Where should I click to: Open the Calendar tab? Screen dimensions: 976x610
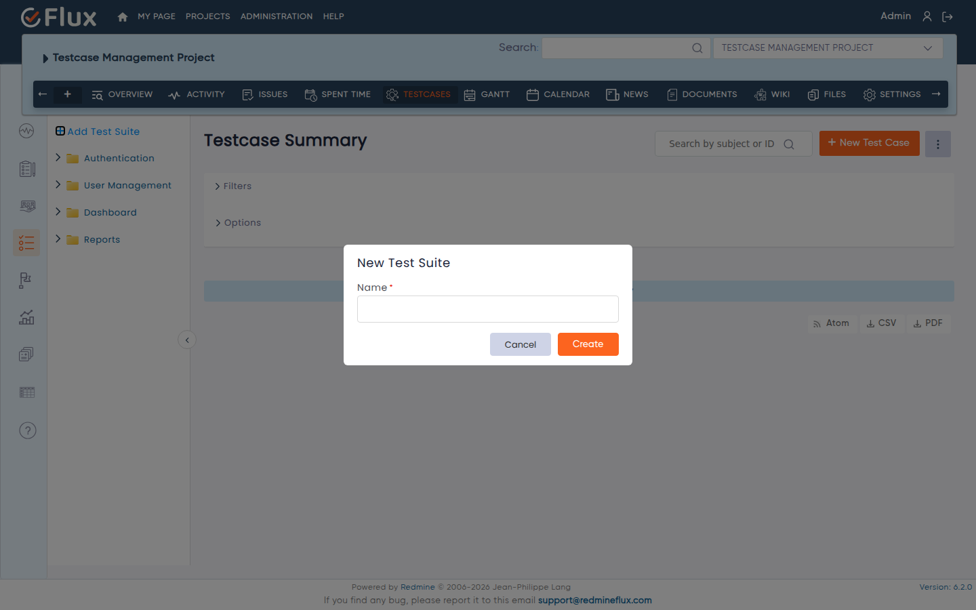pyautogui.click(x=558, y=95)
